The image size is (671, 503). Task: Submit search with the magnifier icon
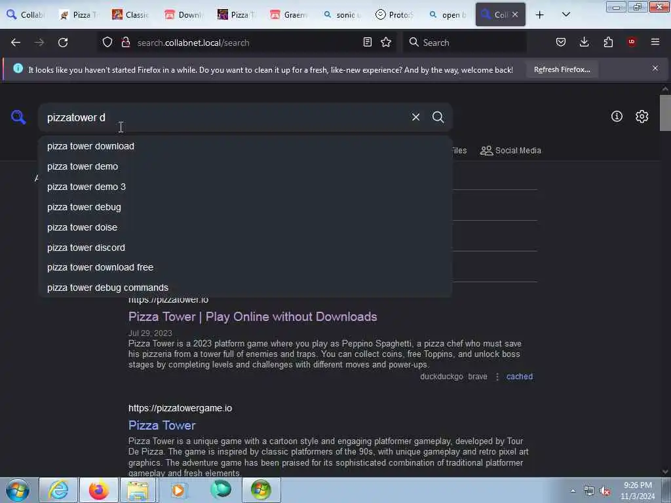pos(438,117)
